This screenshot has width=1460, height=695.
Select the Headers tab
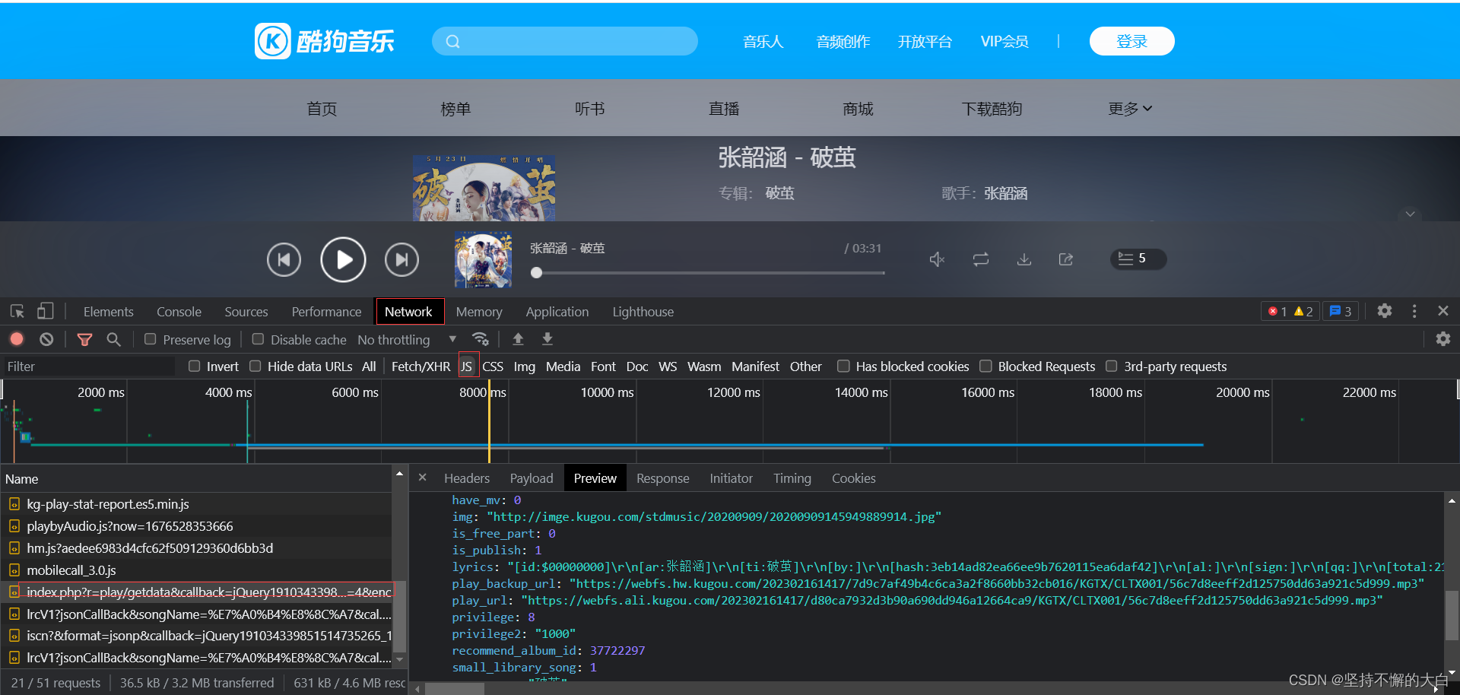[467, 478]
